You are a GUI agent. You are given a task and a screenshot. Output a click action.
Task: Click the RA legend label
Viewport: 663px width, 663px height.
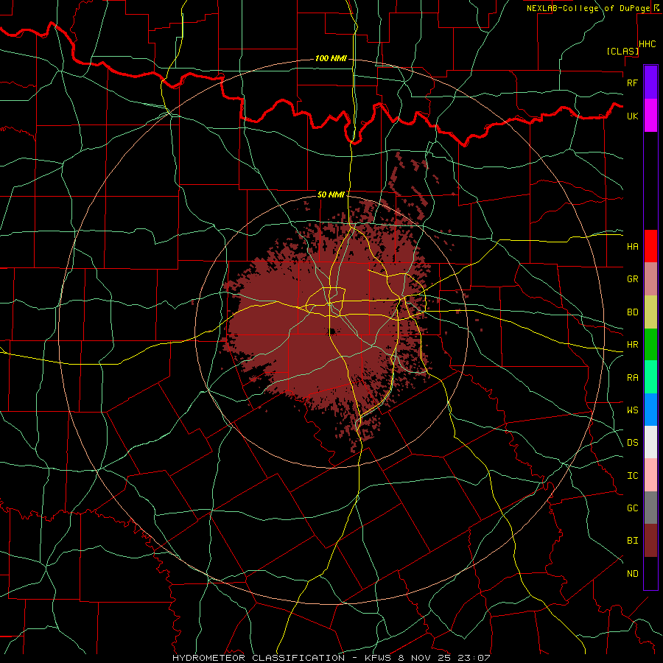[633, 378]
